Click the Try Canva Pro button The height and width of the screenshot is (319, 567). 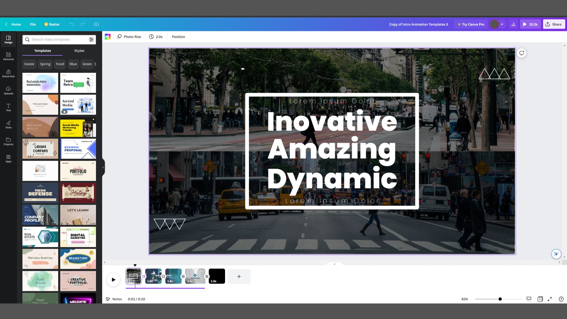(x=471, y=24)
